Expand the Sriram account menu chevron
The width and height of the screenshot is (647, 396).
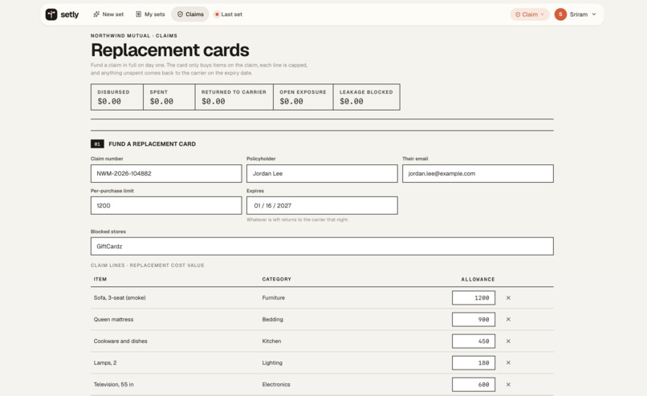click(594, 14)
